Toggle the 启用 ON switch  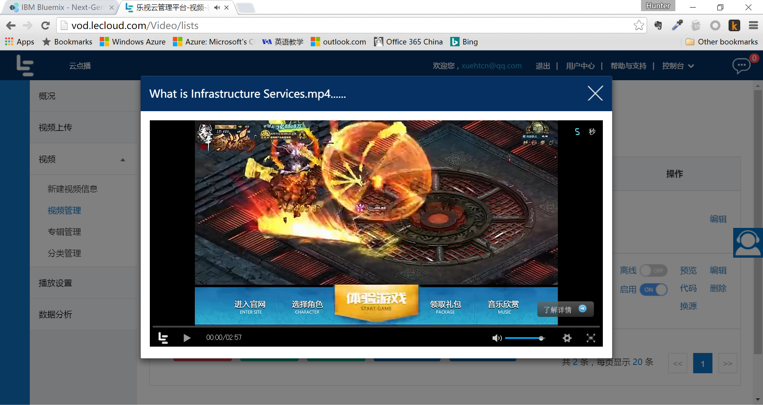(654, 289)
